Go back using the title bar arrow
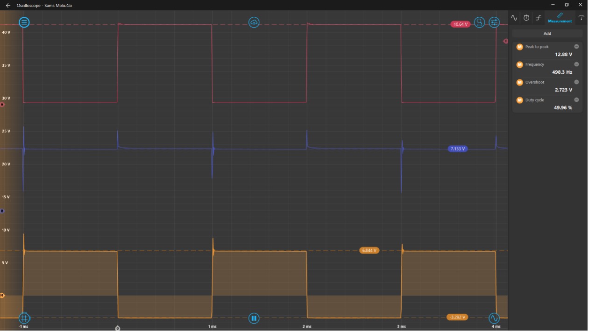 click(8, 5)
